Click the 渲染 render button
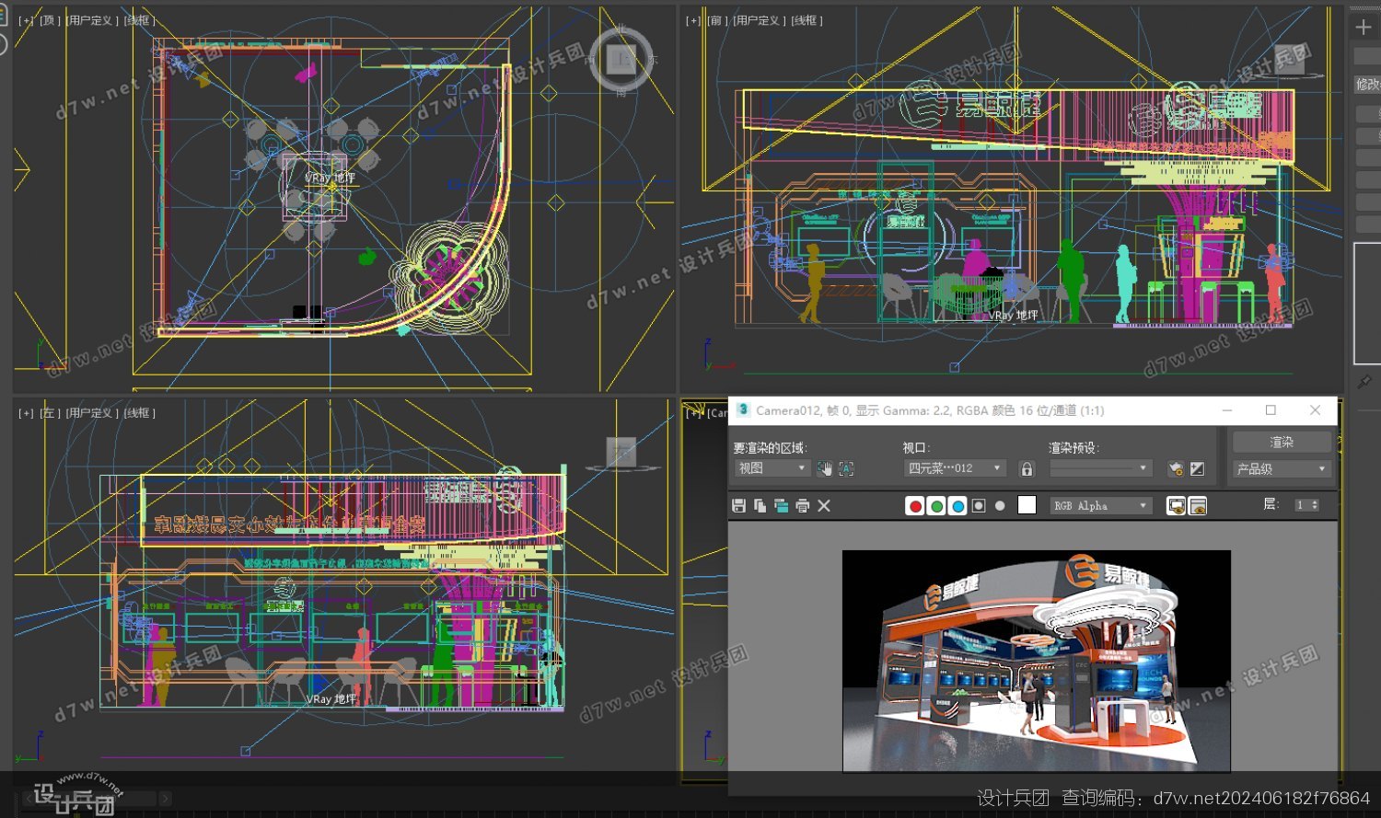 pos(1282,442)
